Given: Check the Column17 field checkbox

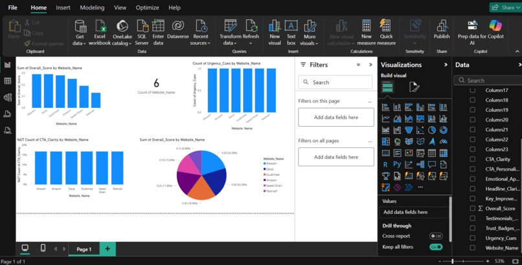Looking at the screenshot, I should 472,90.
